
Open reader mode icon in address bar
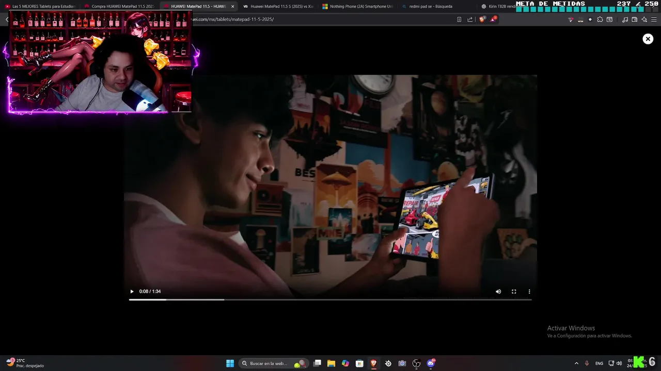(459, 20)
